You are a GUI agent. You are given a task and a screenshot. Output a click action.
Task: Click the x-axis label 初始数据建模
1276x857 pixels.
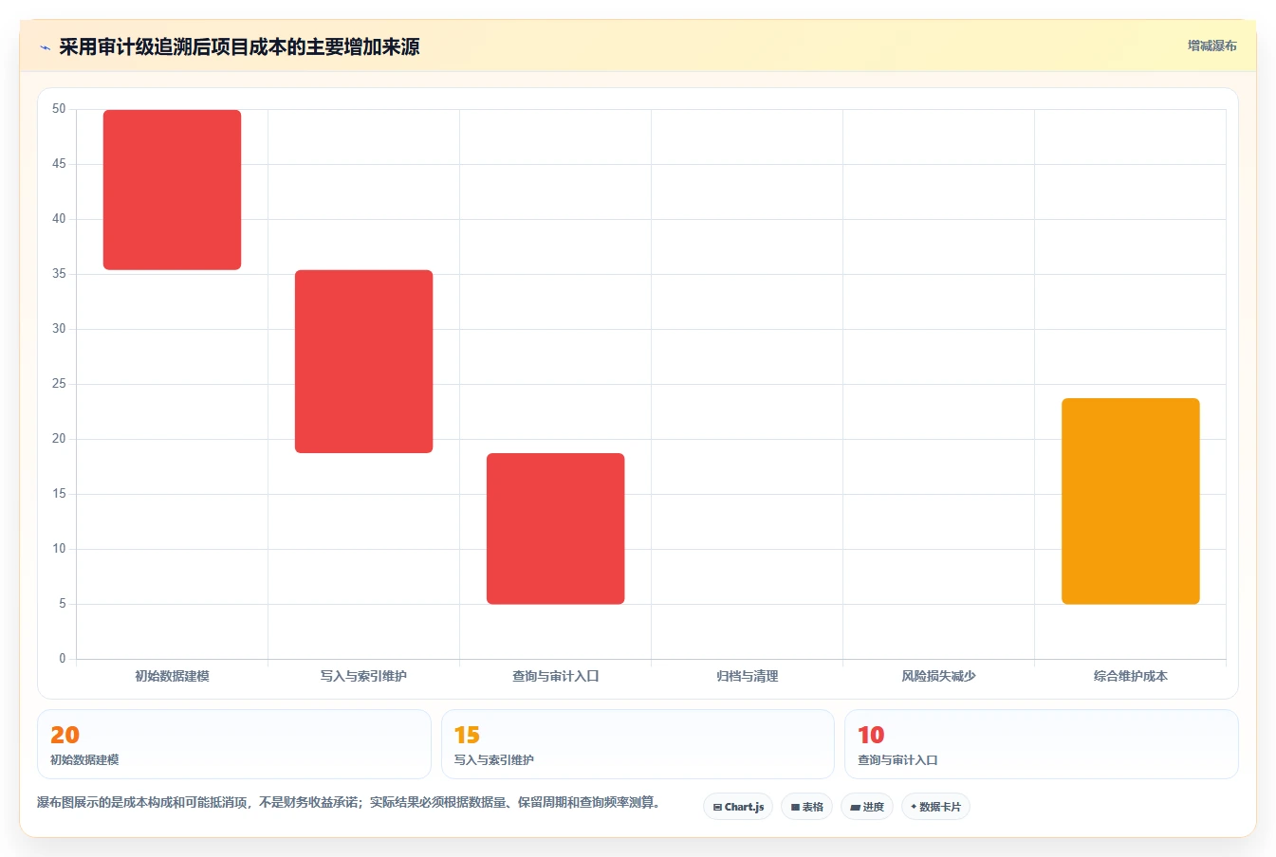pyautogui.click(x=172, y=676)
